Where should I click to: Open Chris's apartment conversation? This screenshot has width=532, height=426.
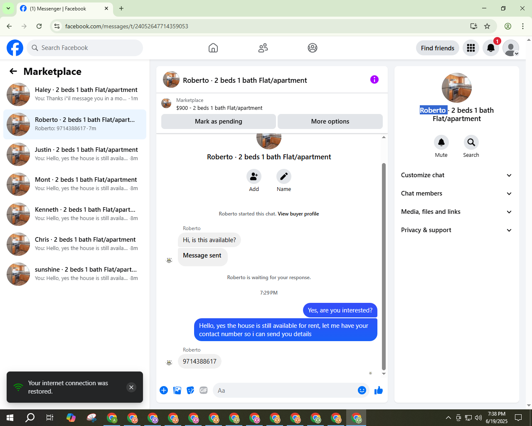pyautogui.click(x=75, y=244)
